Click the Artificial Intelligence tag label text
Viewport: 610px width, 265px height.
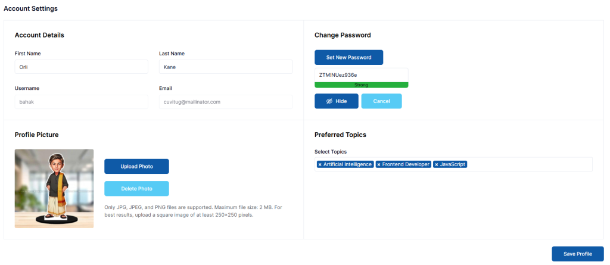coord(348,164)
